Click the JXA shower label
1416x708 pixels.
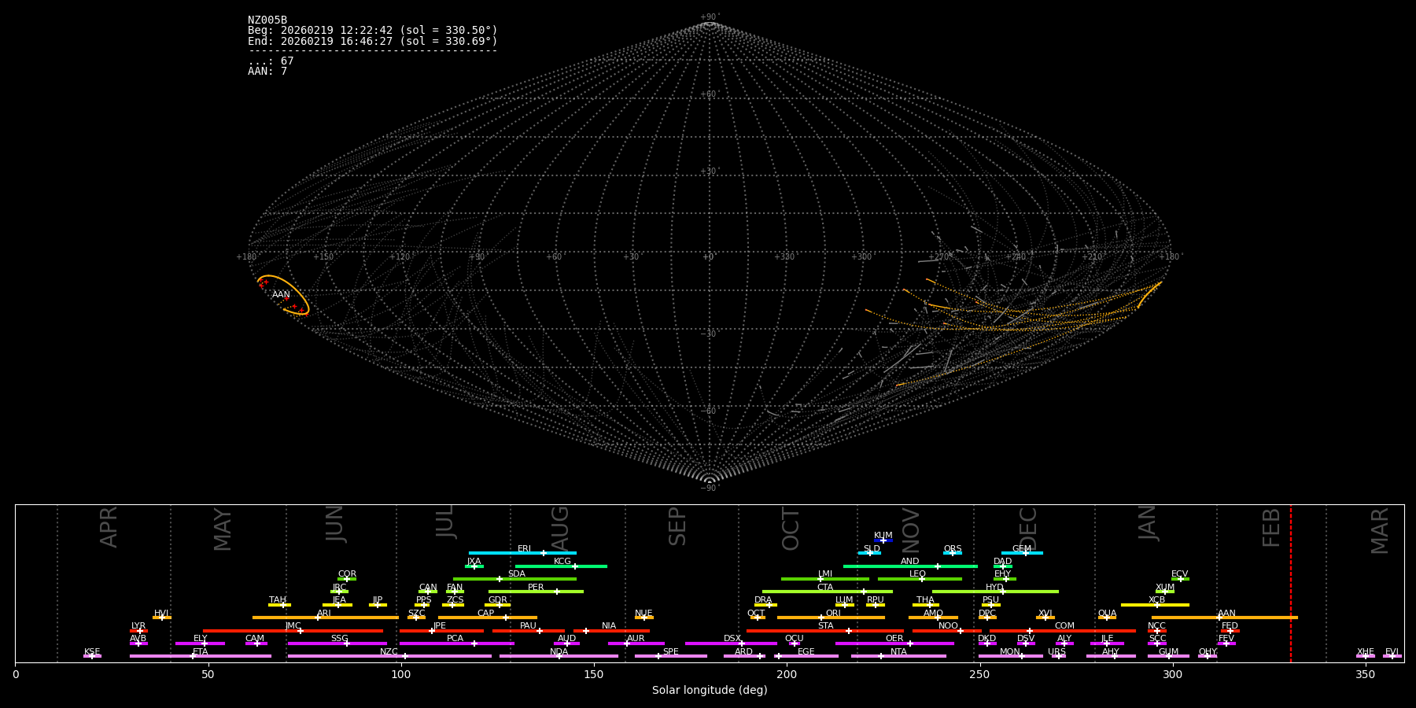pos(474,562)
